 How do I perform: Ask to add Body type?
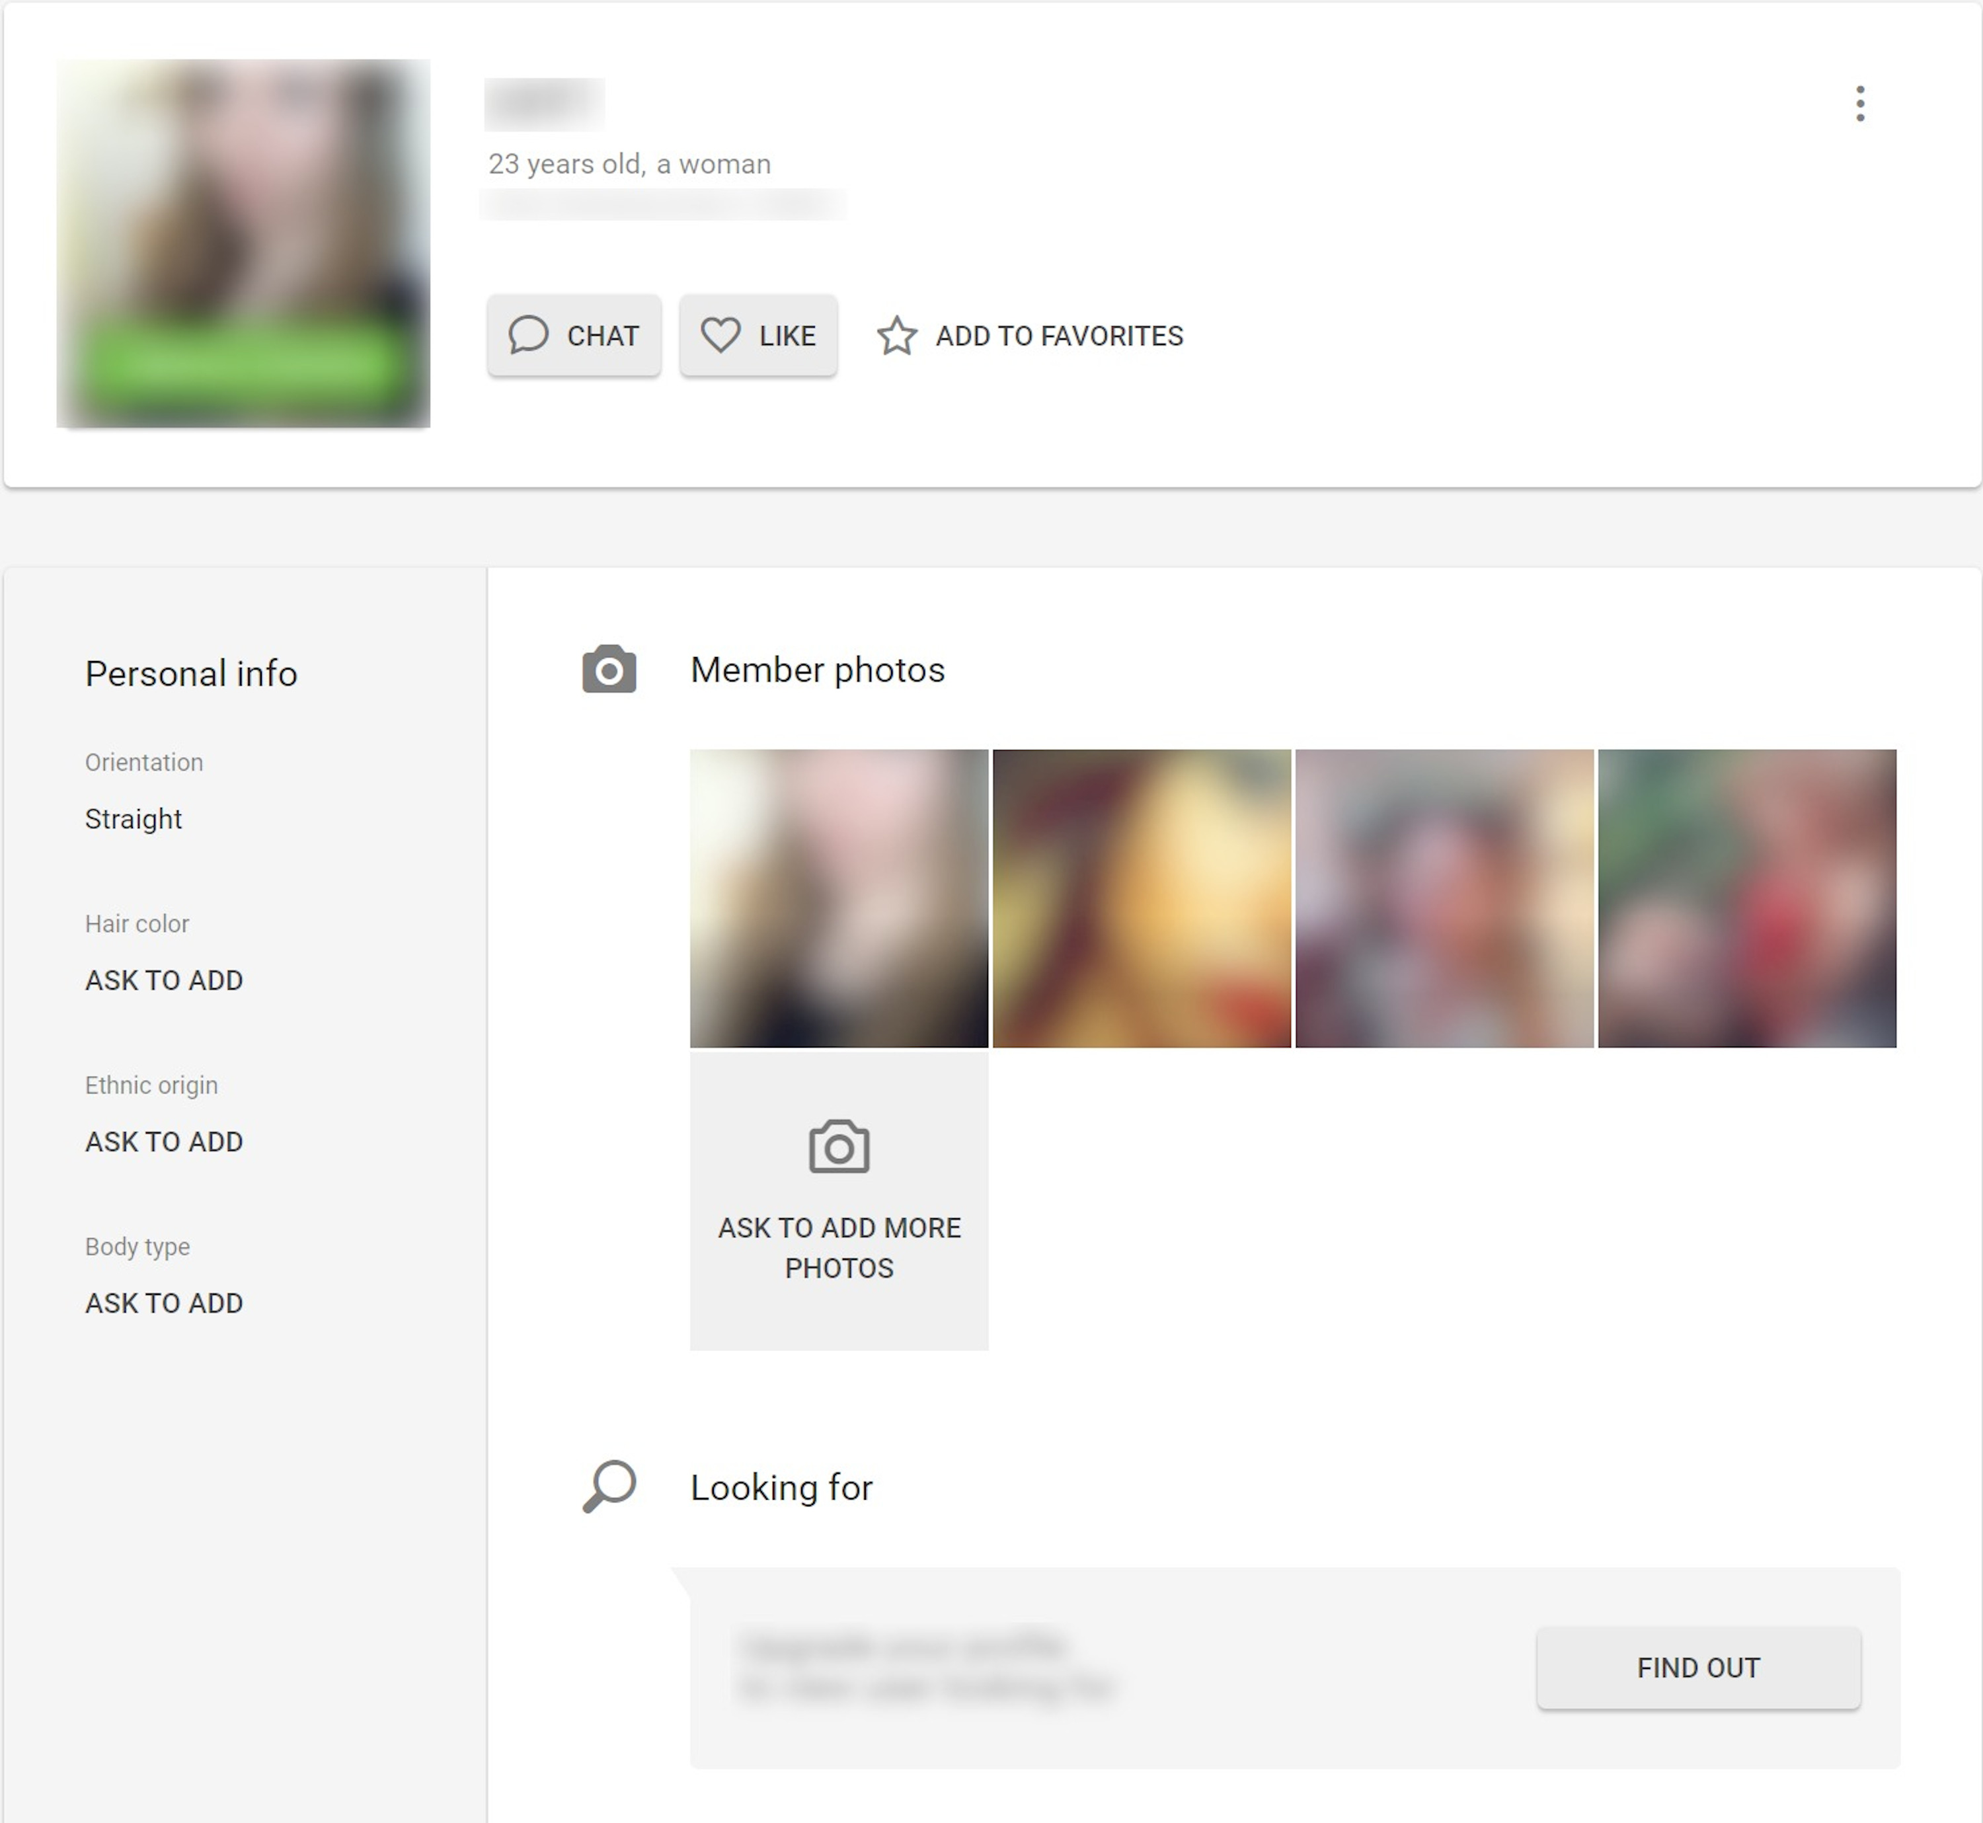pyautogui.click(x=164, y=1303)
